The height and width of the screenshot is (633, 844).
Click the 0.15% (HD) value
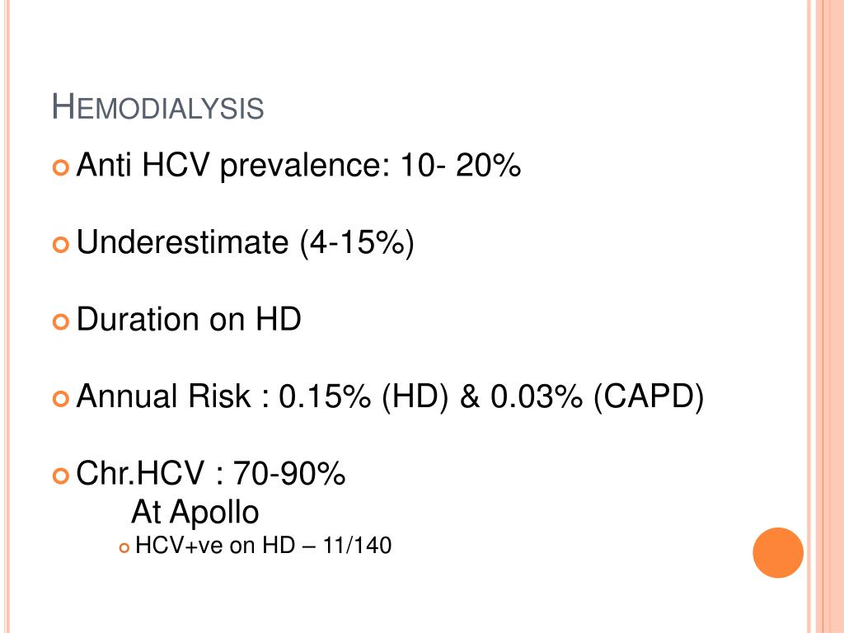(363, 396)
